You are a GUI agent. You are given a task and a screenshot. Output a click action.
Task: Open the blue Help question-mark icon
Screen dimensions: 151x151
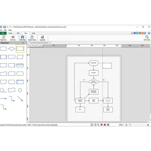(149, 33)
